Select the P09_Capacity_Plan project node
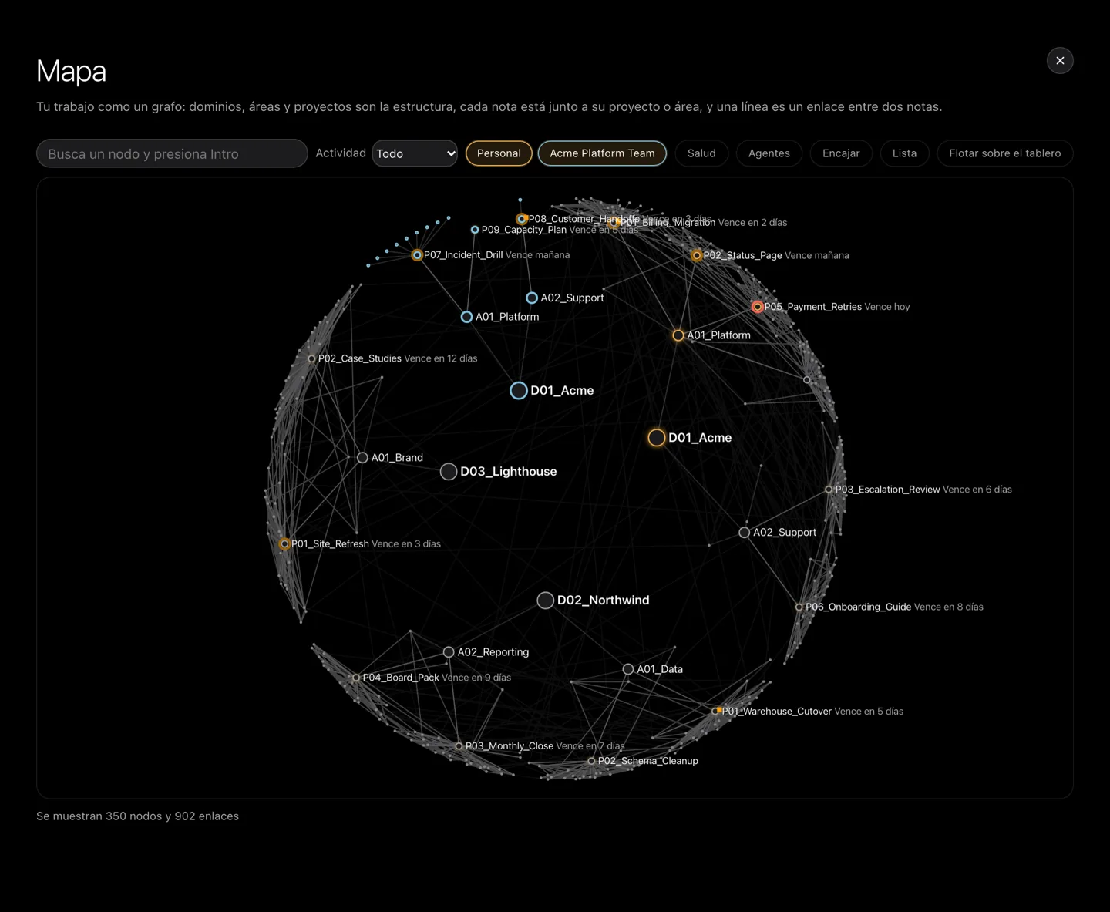 (x=475, y=230)
